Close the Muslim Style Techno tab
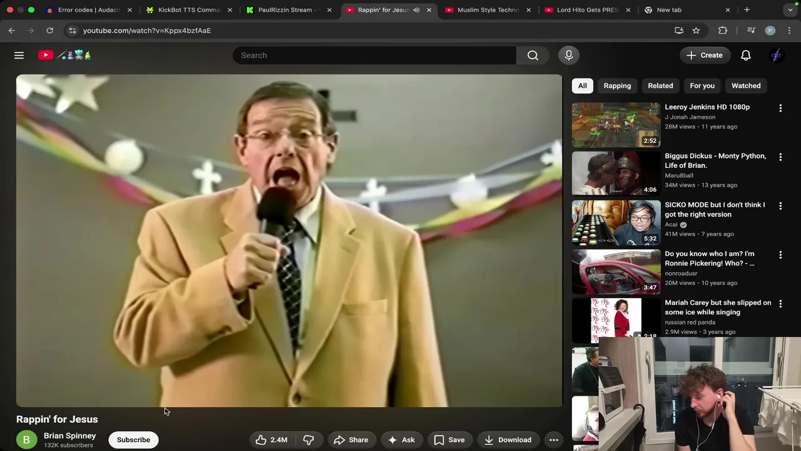 tap(529, 10)
